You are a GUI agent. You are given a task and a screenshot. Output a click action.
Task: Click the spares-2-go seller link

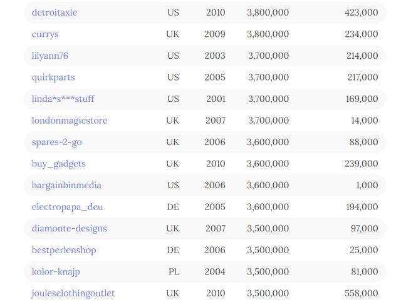tap(57, 142)
